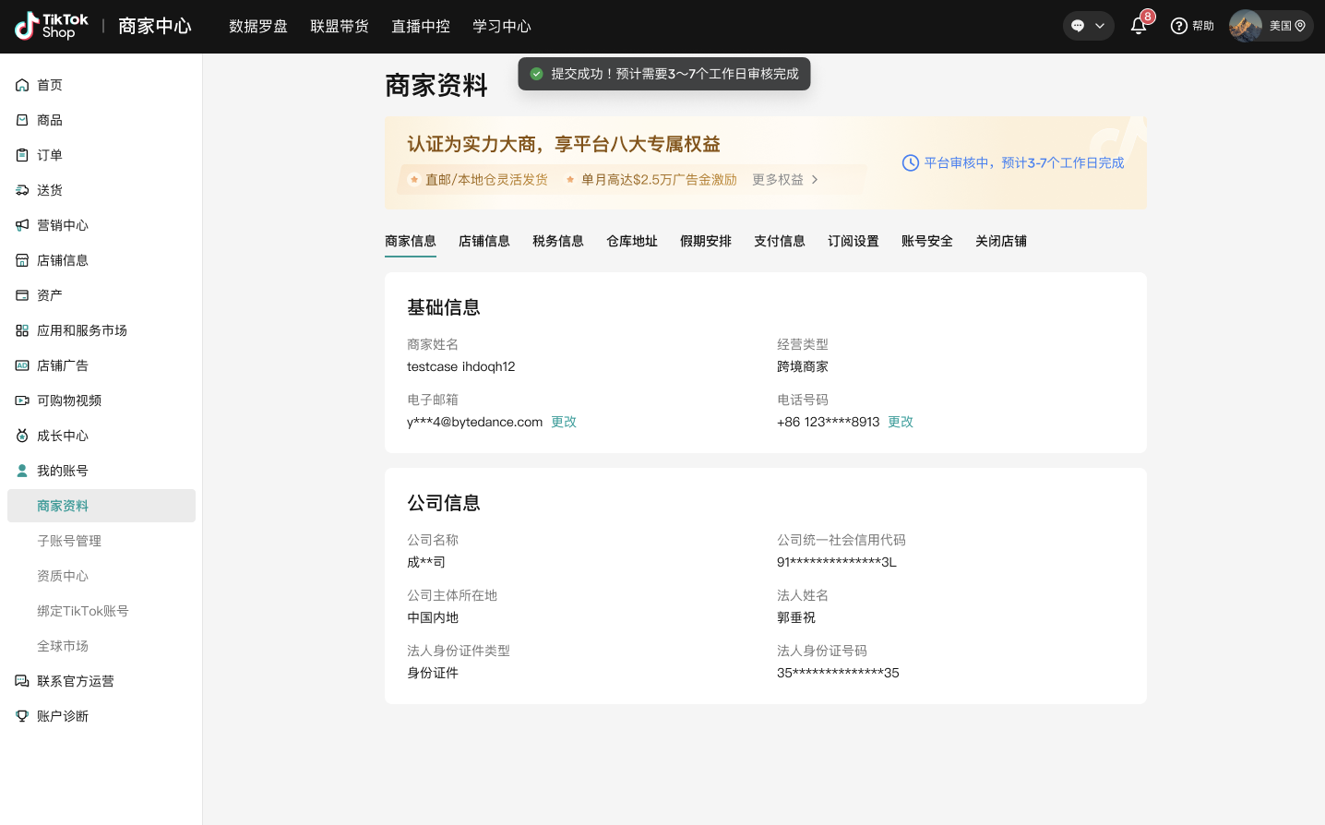Expand the chat dropdown arrow
This screenshot has height=825, width=1325.
click(1100, 26)
